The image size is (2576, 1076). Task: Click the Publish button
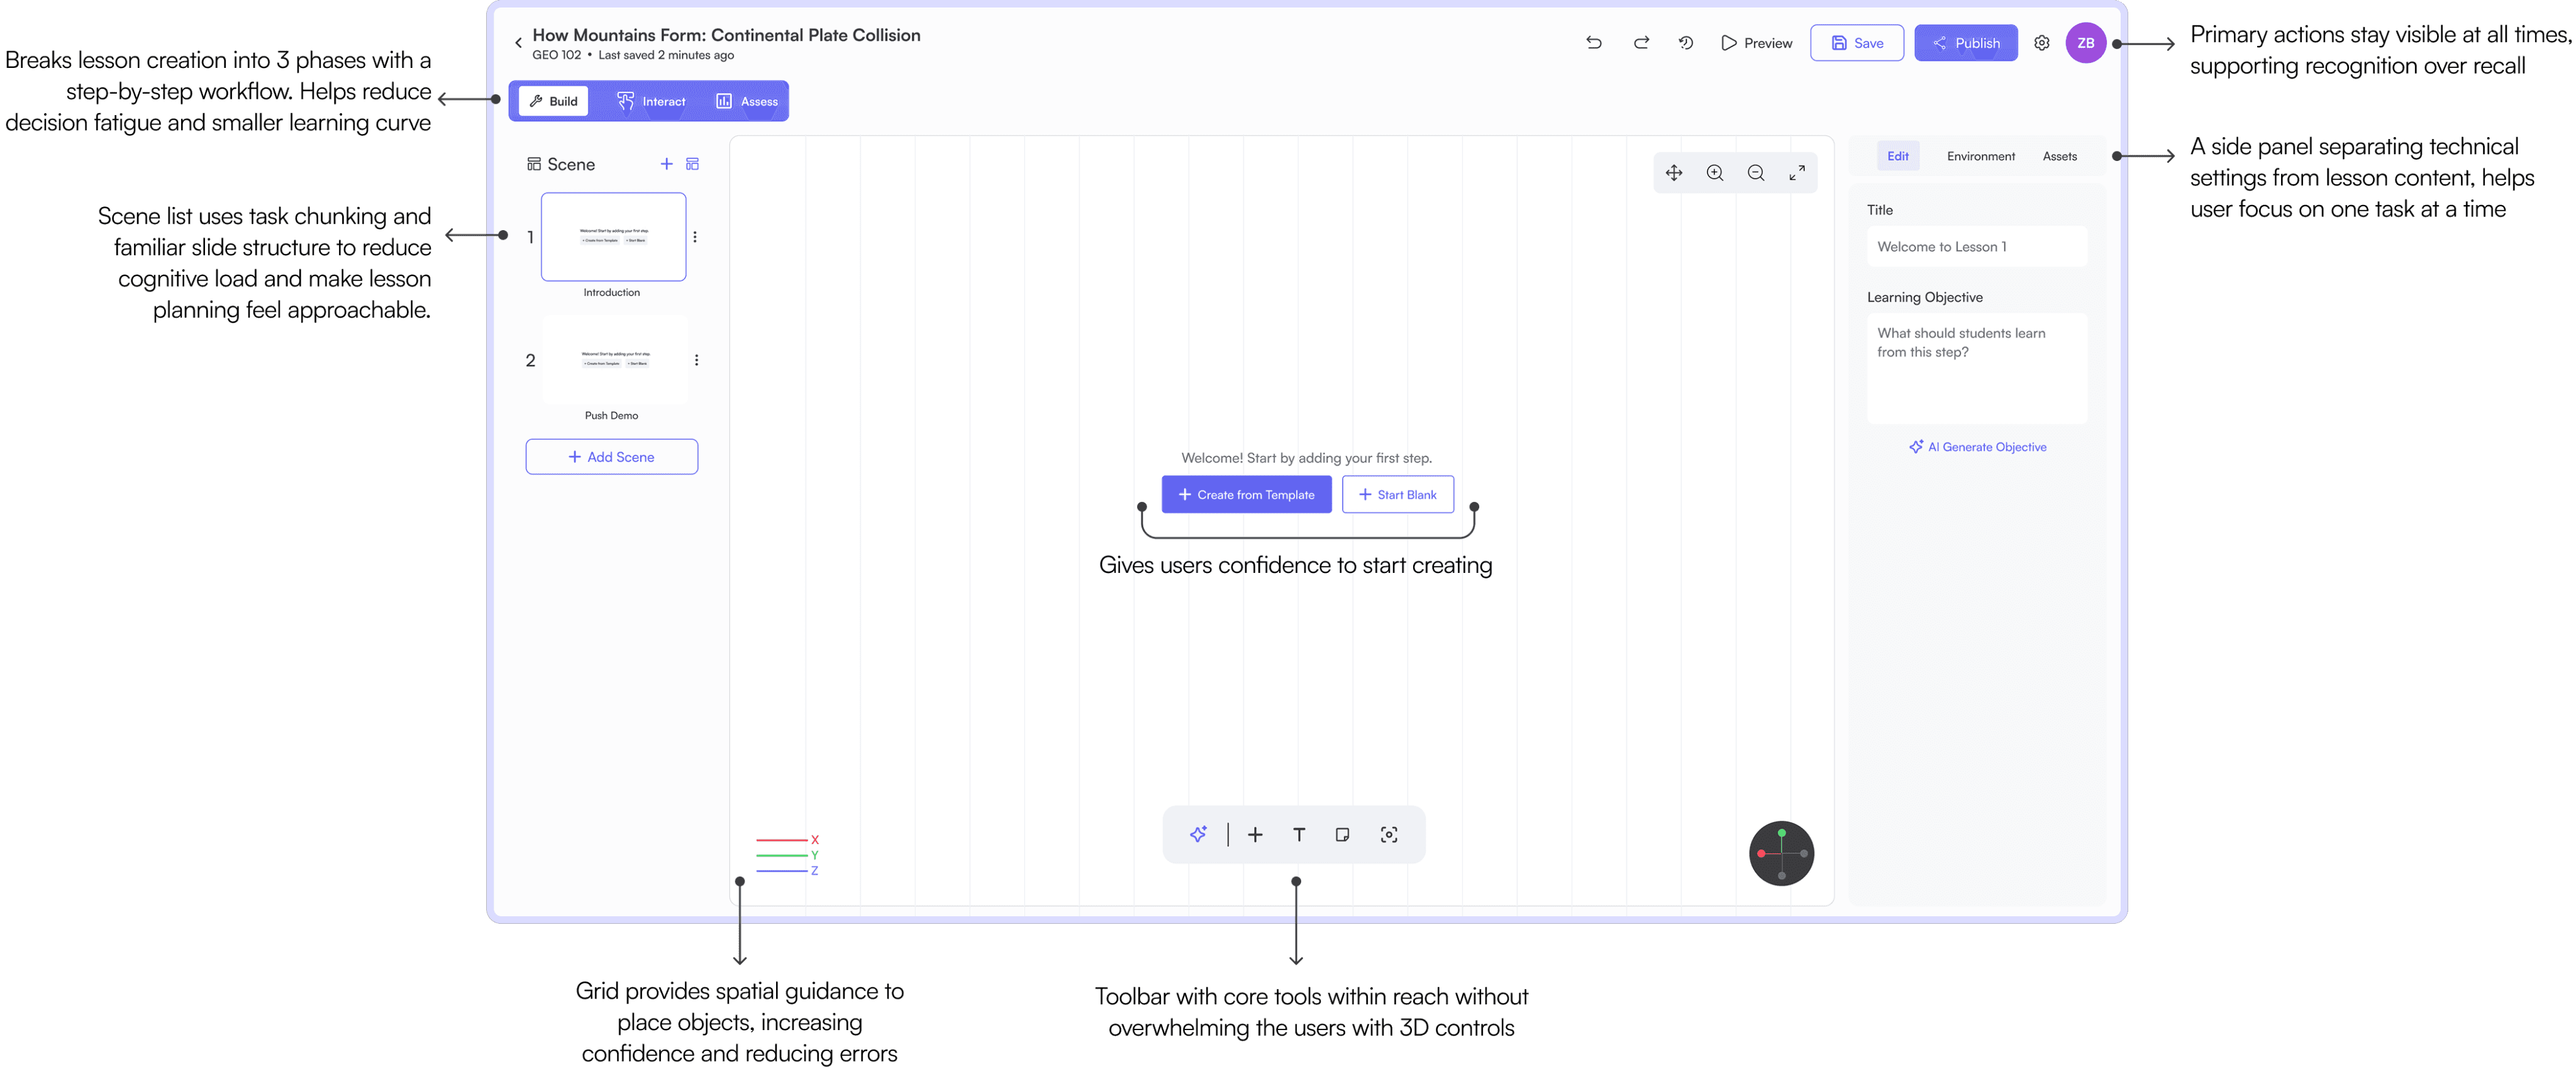pos(1965,43)
